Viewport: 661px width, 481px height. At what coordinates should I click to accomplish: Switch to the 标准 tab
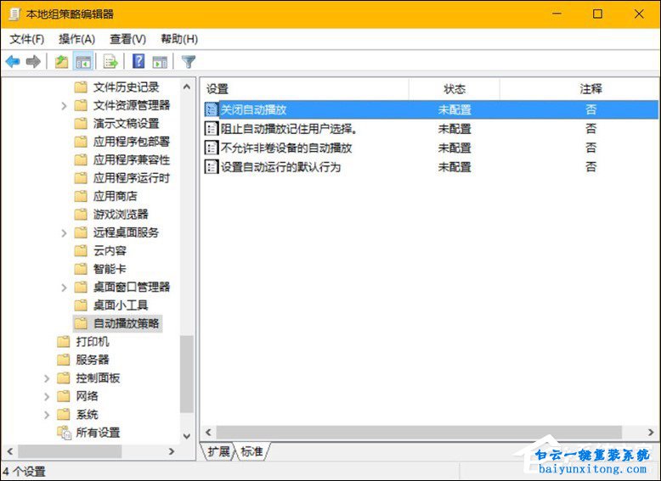pos(252,451)
